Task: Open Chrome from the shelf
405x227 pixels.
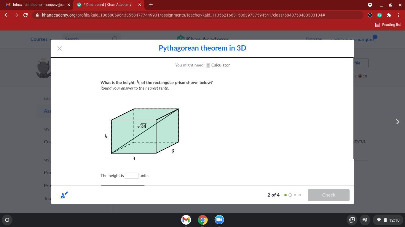Action: click(203, 220)
